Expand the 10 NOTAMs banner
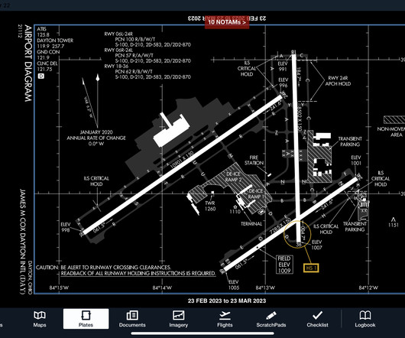Viewport: 405px width, 338px height. click(x=227, y=22)
